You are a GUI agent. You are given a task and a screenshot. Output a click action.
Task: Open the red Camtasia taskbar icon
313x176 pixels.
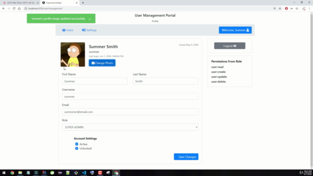point(100,173)
